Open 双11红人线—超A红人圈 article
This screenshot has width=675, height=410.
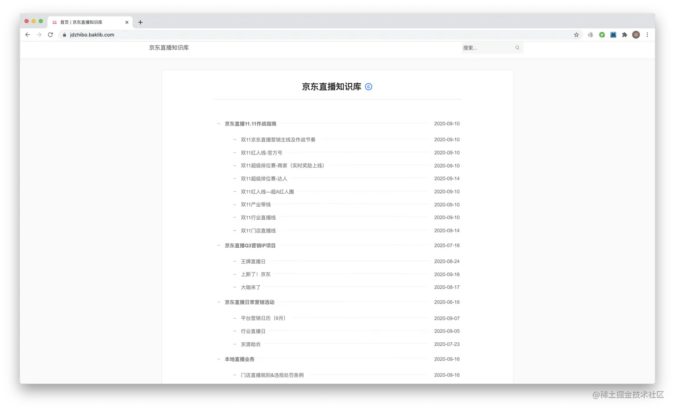click(267, 192)
